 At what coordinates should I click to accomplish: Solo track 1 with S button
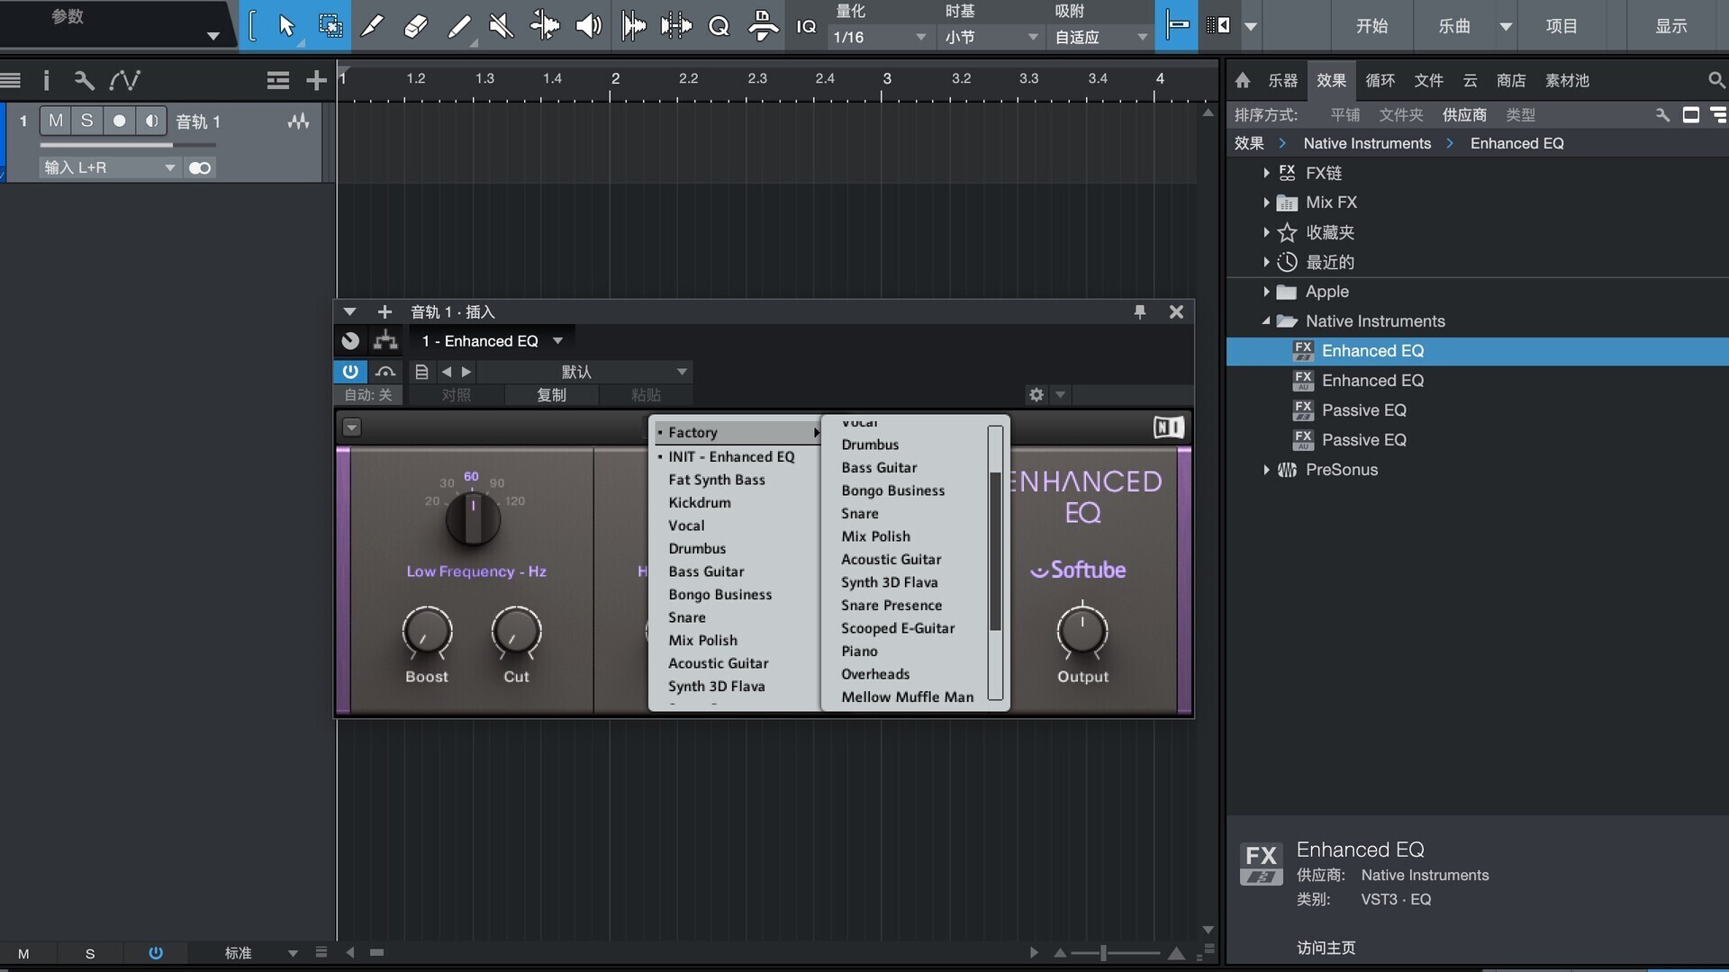86,121
